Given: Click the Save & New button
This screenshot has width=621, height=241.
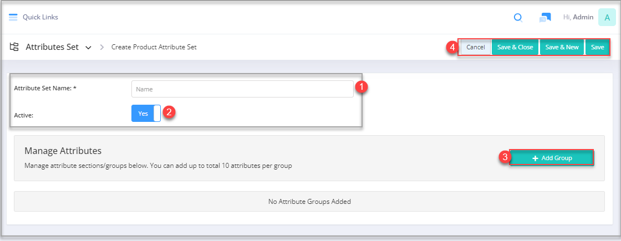Looking at the screenshot, I should pyautogui.click(x=562, y=47).
